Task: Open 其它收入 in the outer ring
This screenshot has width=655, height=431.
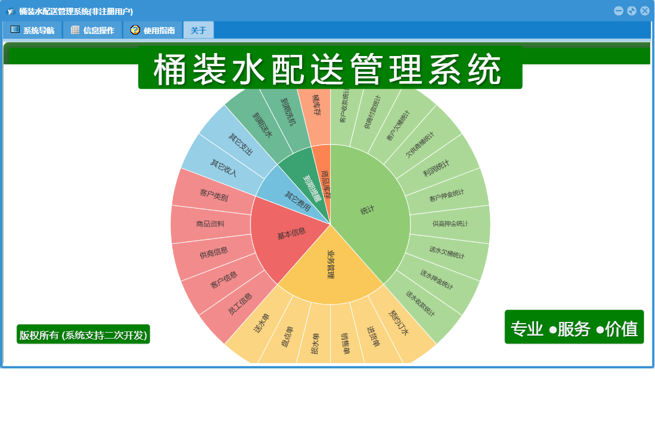Action: tap(223, 168)
